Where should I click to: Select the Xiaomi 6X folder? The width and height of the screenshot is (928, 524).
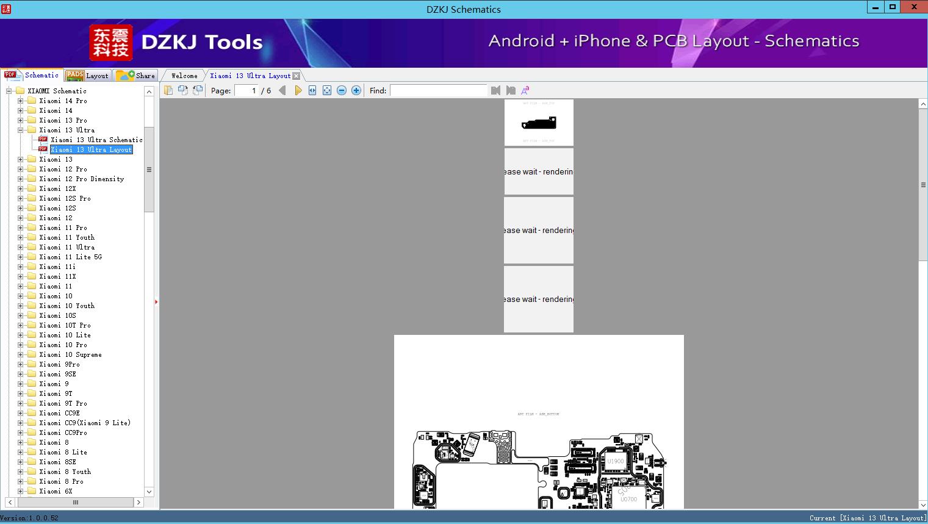point(56,491)
